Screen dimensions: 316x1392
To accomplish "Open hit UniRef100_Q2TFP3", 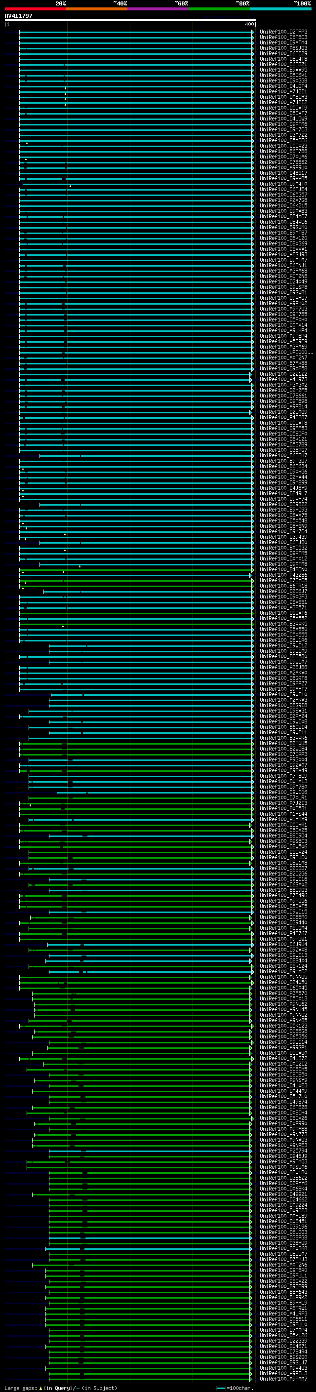I will tap(283, 32).
